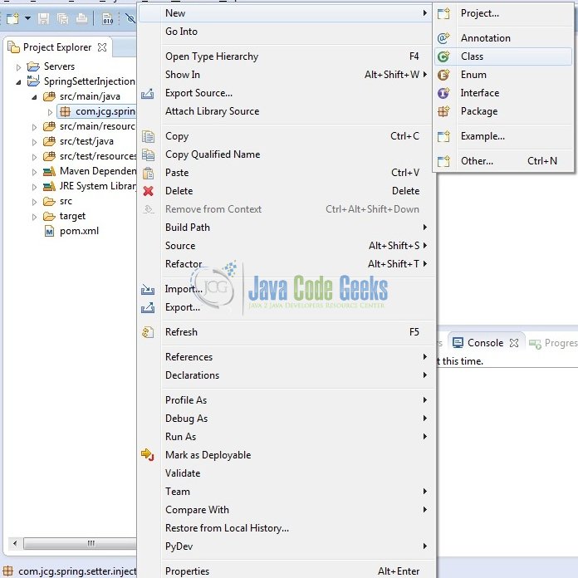This screenshot has width=578, height=578.
Task: Expand the target folder
Action: 34,217
